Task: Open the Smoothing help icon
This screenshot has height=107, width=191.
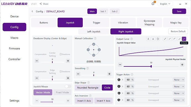Action: [87, 68]
